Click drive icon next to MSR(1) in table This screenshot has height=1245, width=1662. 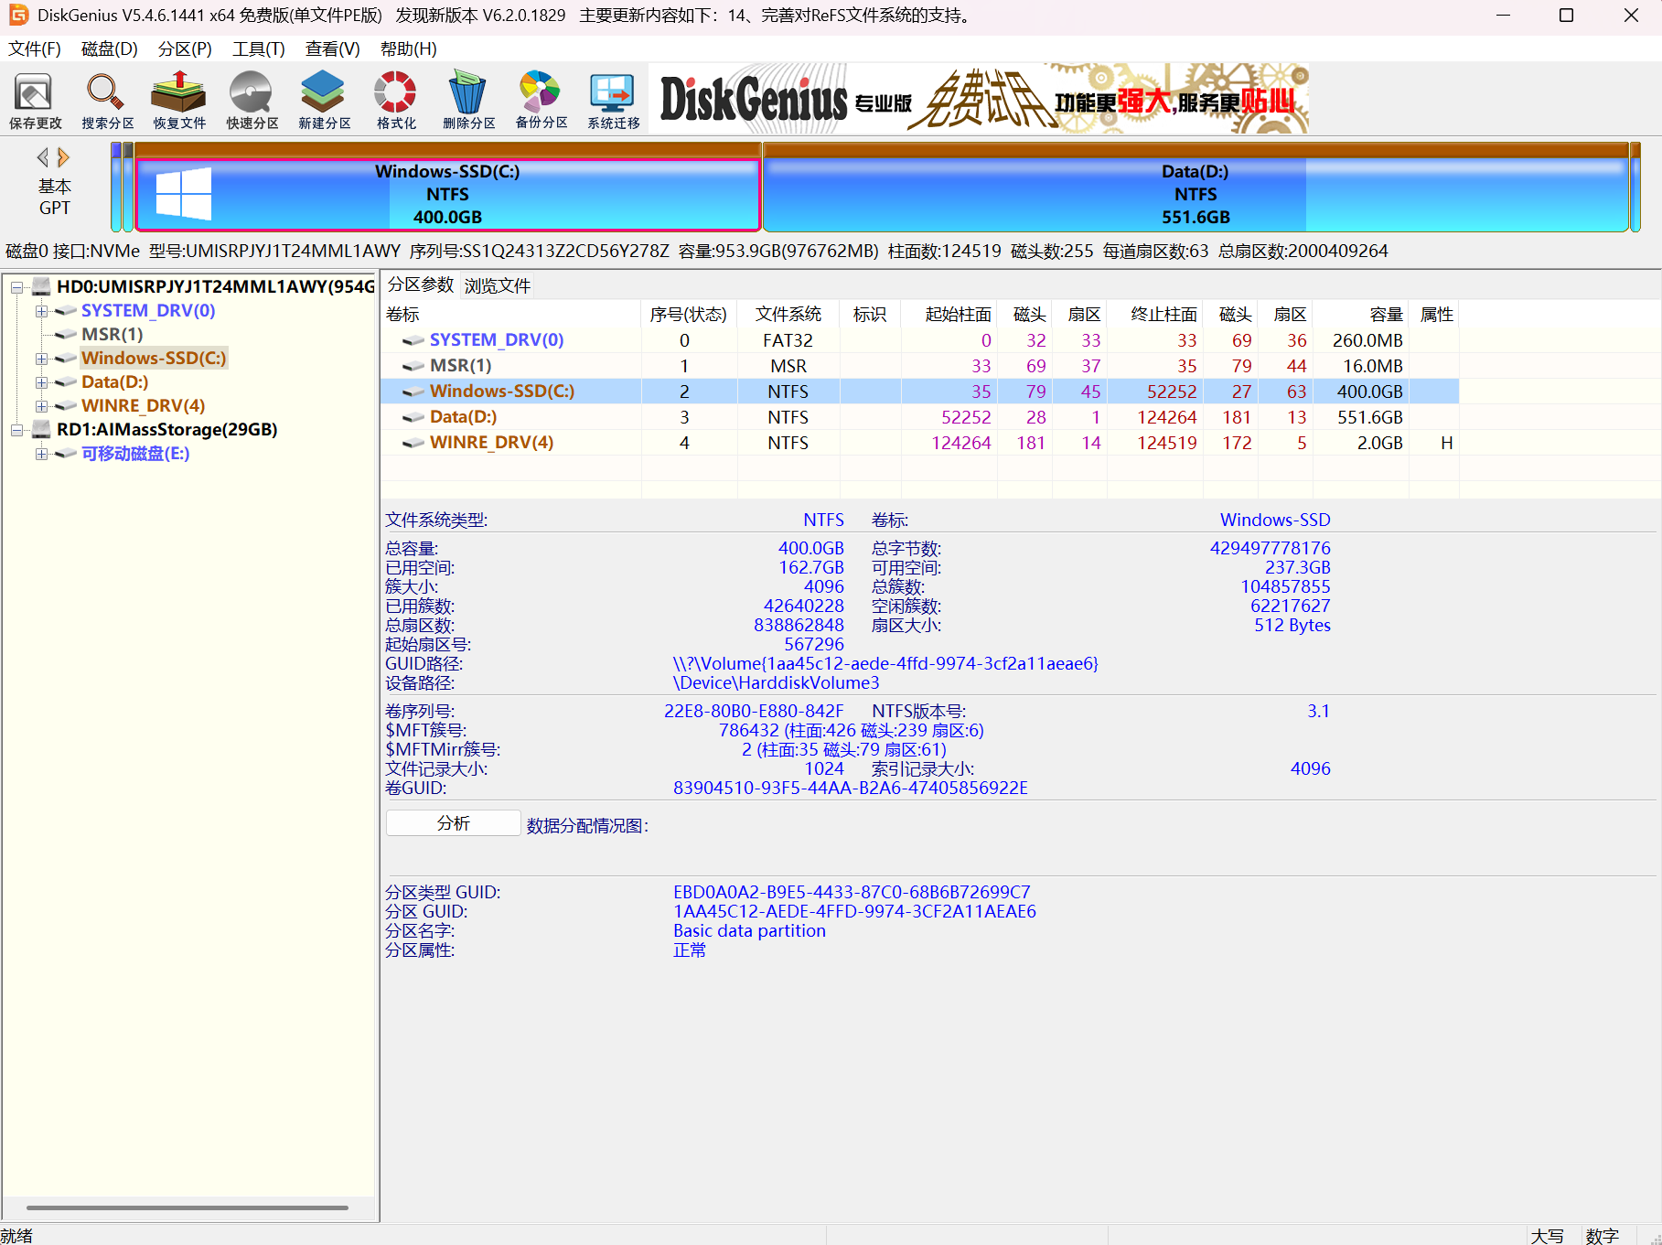click(413, 366)
